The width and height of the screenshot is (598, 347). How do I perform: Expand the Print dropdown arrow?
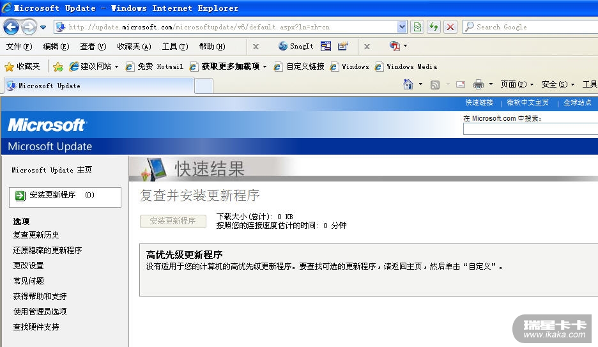click(491, 84)
